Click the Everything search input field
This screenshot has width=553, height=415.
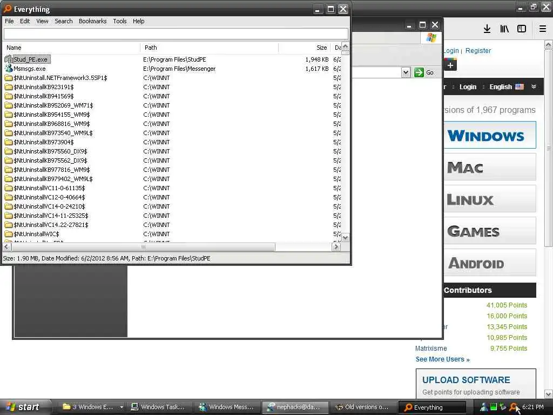(176, 34)
